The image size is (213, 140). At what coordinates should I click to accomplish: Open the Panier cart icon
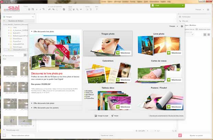point(113,116)
